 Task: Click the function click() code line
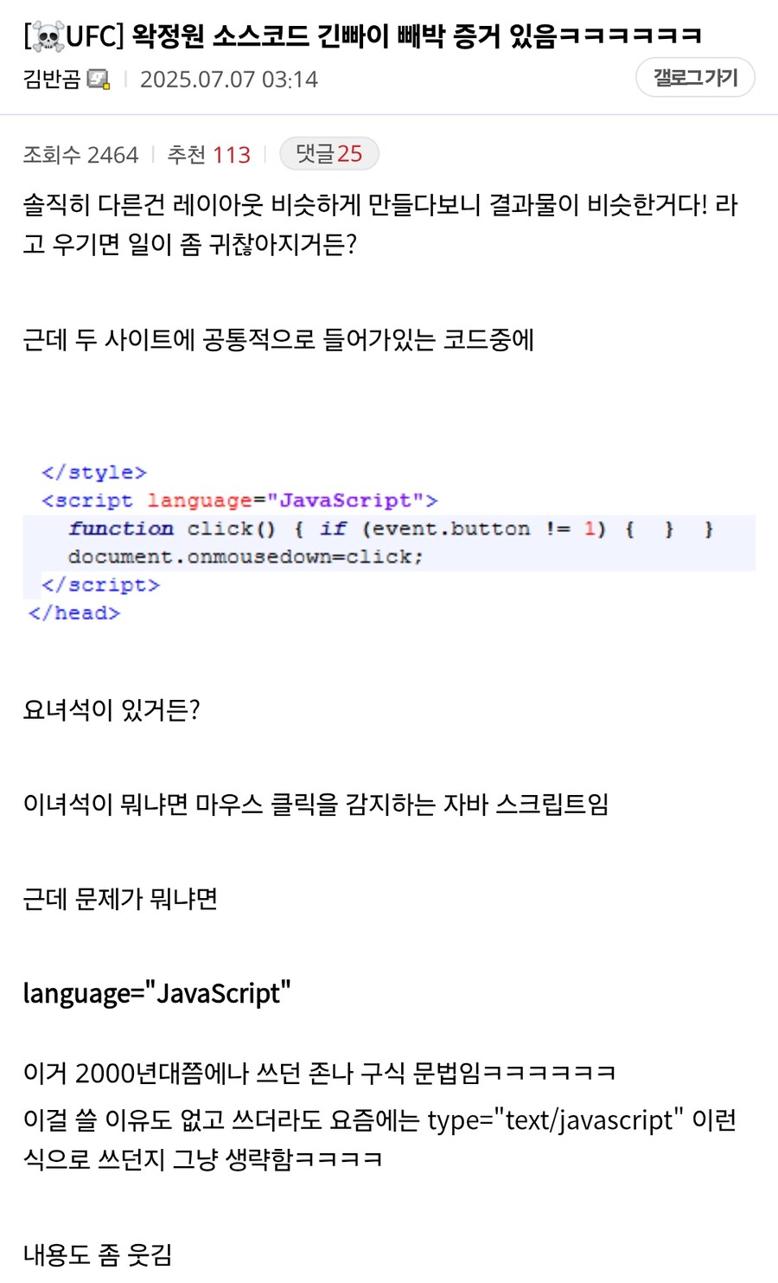(391, 529)
